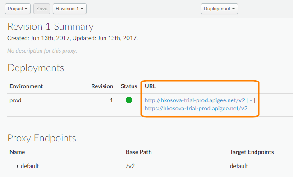
Task: Click the 'Status' column header
Action: pyautogui.click(x=129, y=86)
